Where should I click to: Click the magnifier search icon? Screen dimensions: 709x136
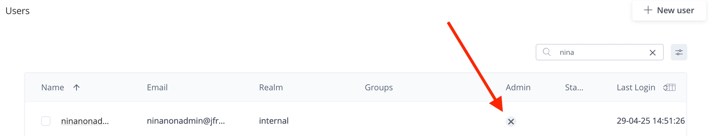tap(547, 52)
